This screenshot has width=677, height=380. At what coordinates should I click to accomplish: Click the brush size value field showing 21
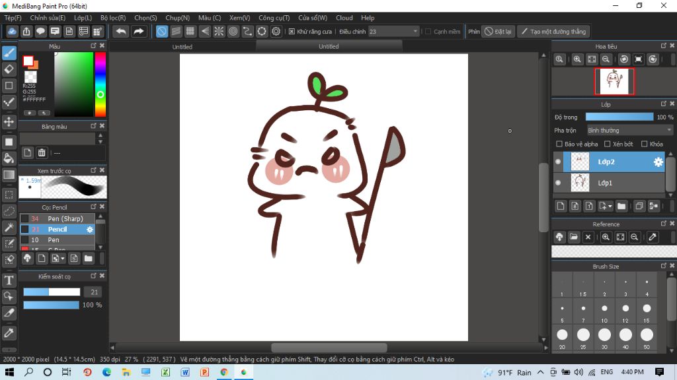[94, 292]
